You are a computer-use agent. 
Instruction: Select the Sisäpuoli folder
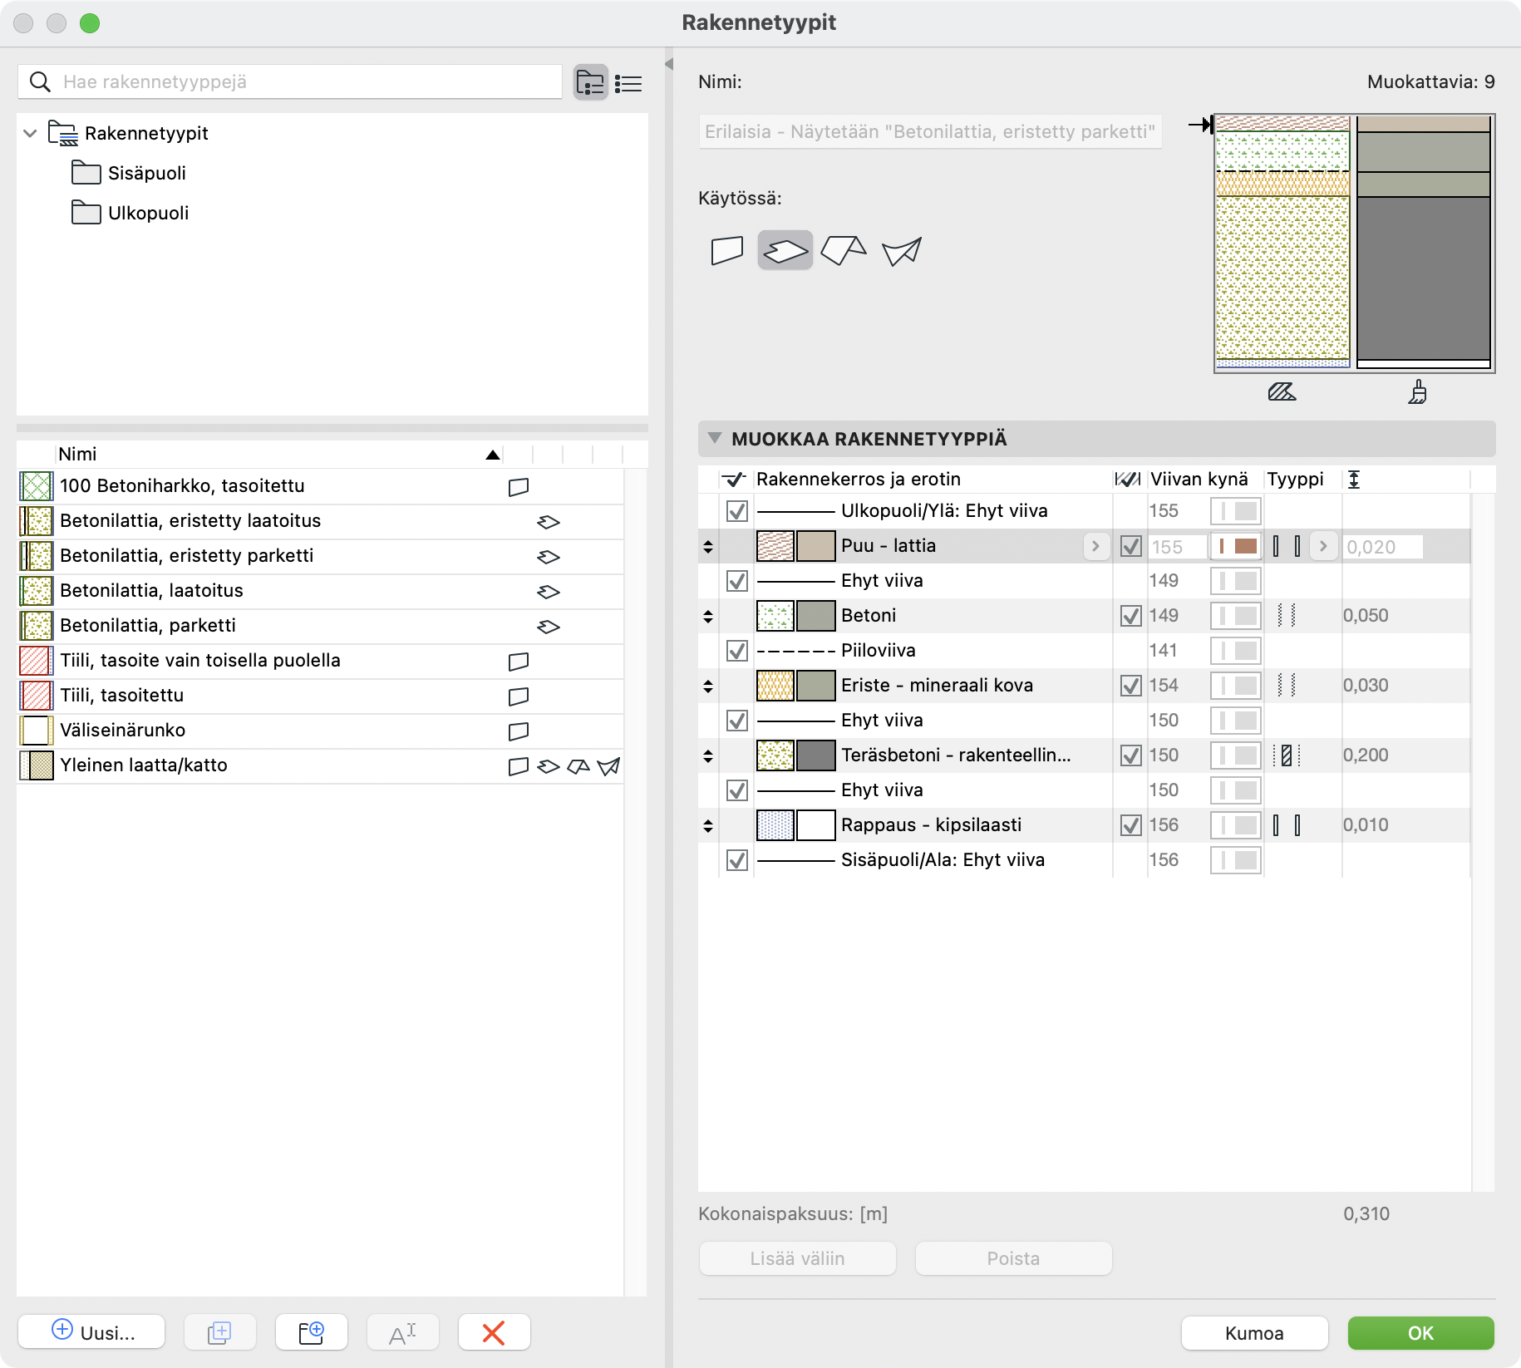click(146, 173)
